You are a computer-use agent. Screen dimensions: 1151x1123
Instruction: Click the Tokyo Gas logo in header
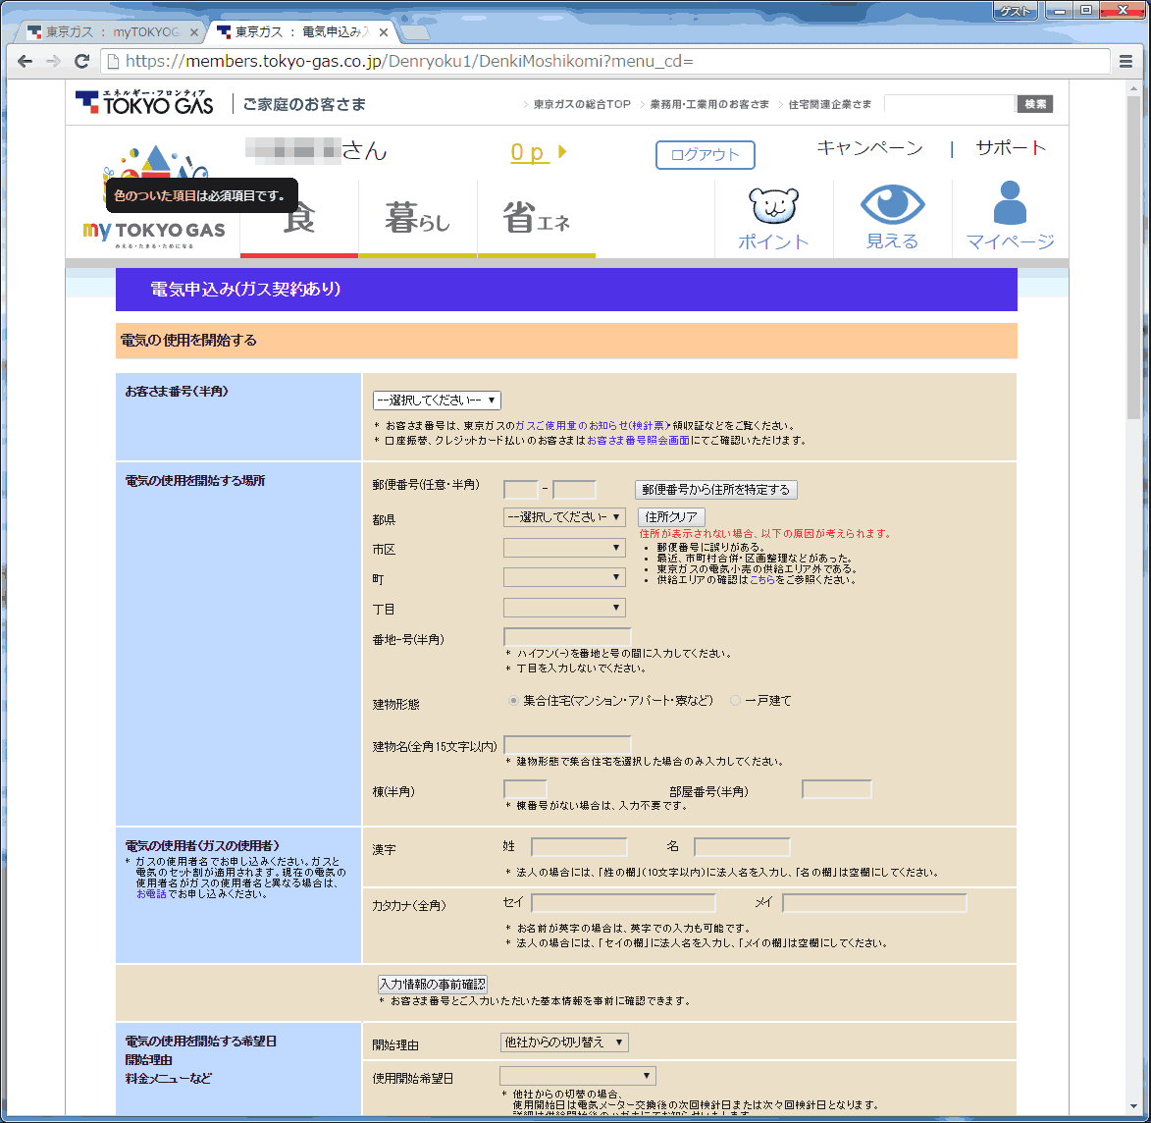(144, 103)
